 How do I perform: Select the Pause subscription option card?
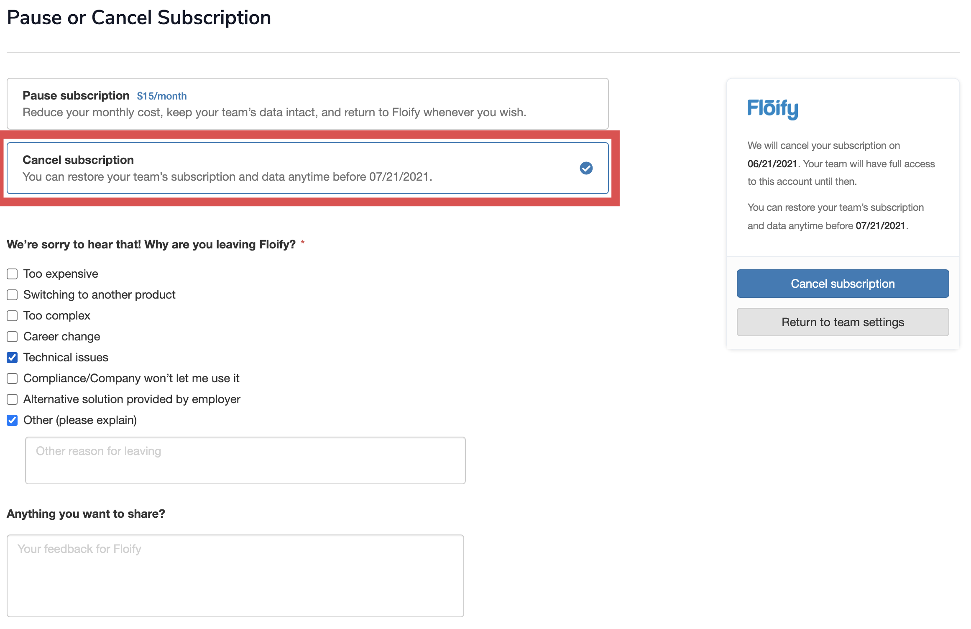click(x=307, y=104)
